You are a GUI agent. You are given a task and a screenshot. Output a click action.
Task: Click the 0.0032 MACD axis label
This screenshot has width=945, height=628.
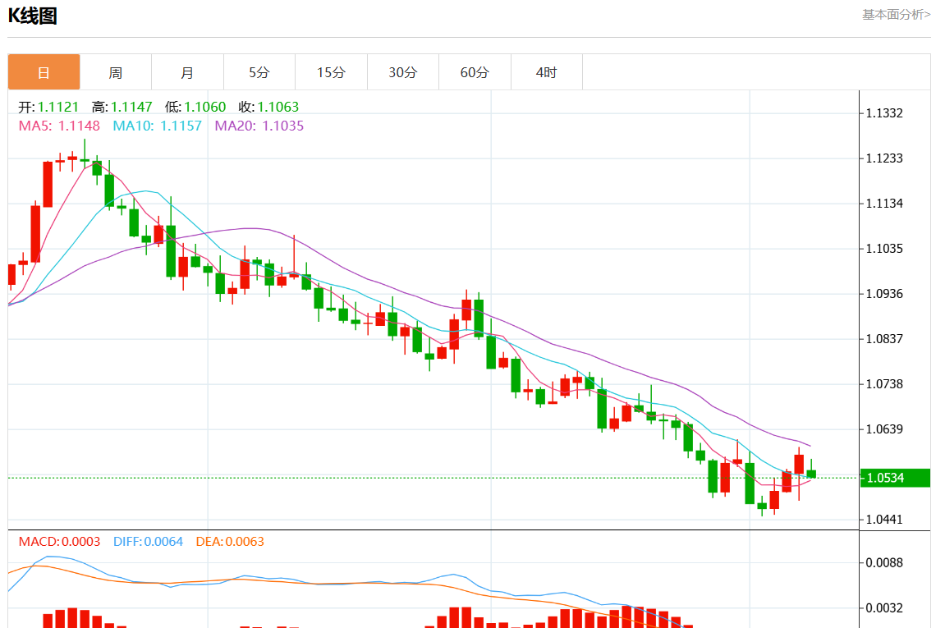click(884, 608)
